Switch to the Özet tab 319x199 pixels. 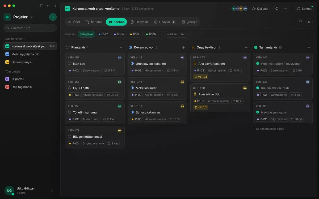click(74, 22)
